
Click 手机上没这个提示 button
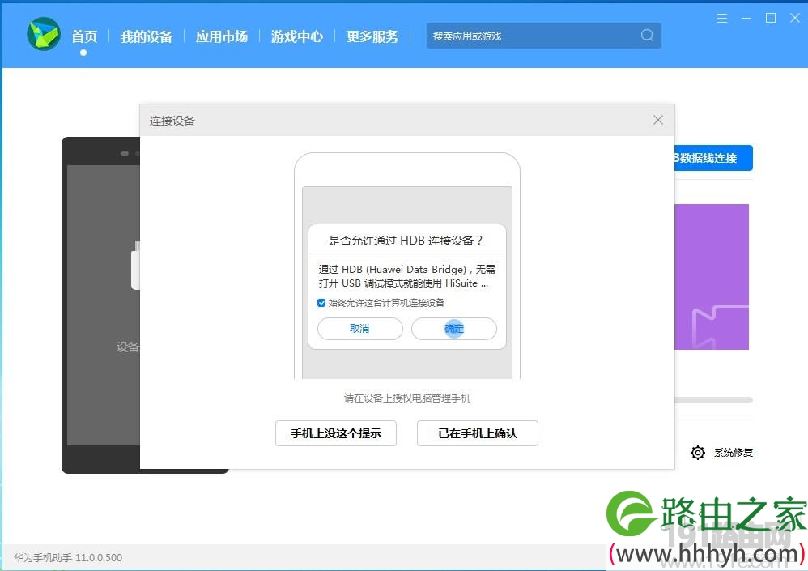coord(336,433)
